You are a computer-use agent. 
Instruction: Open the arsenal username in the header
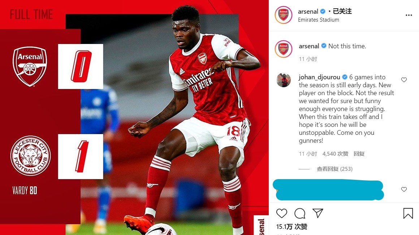pyautogui.click(x=308, y=12)
